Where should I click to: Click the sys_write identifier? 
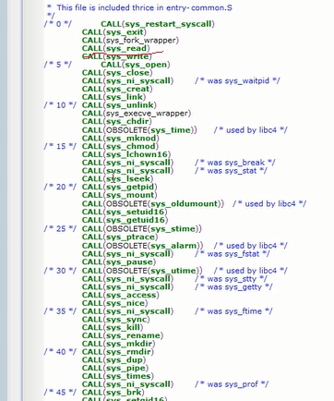127,56
